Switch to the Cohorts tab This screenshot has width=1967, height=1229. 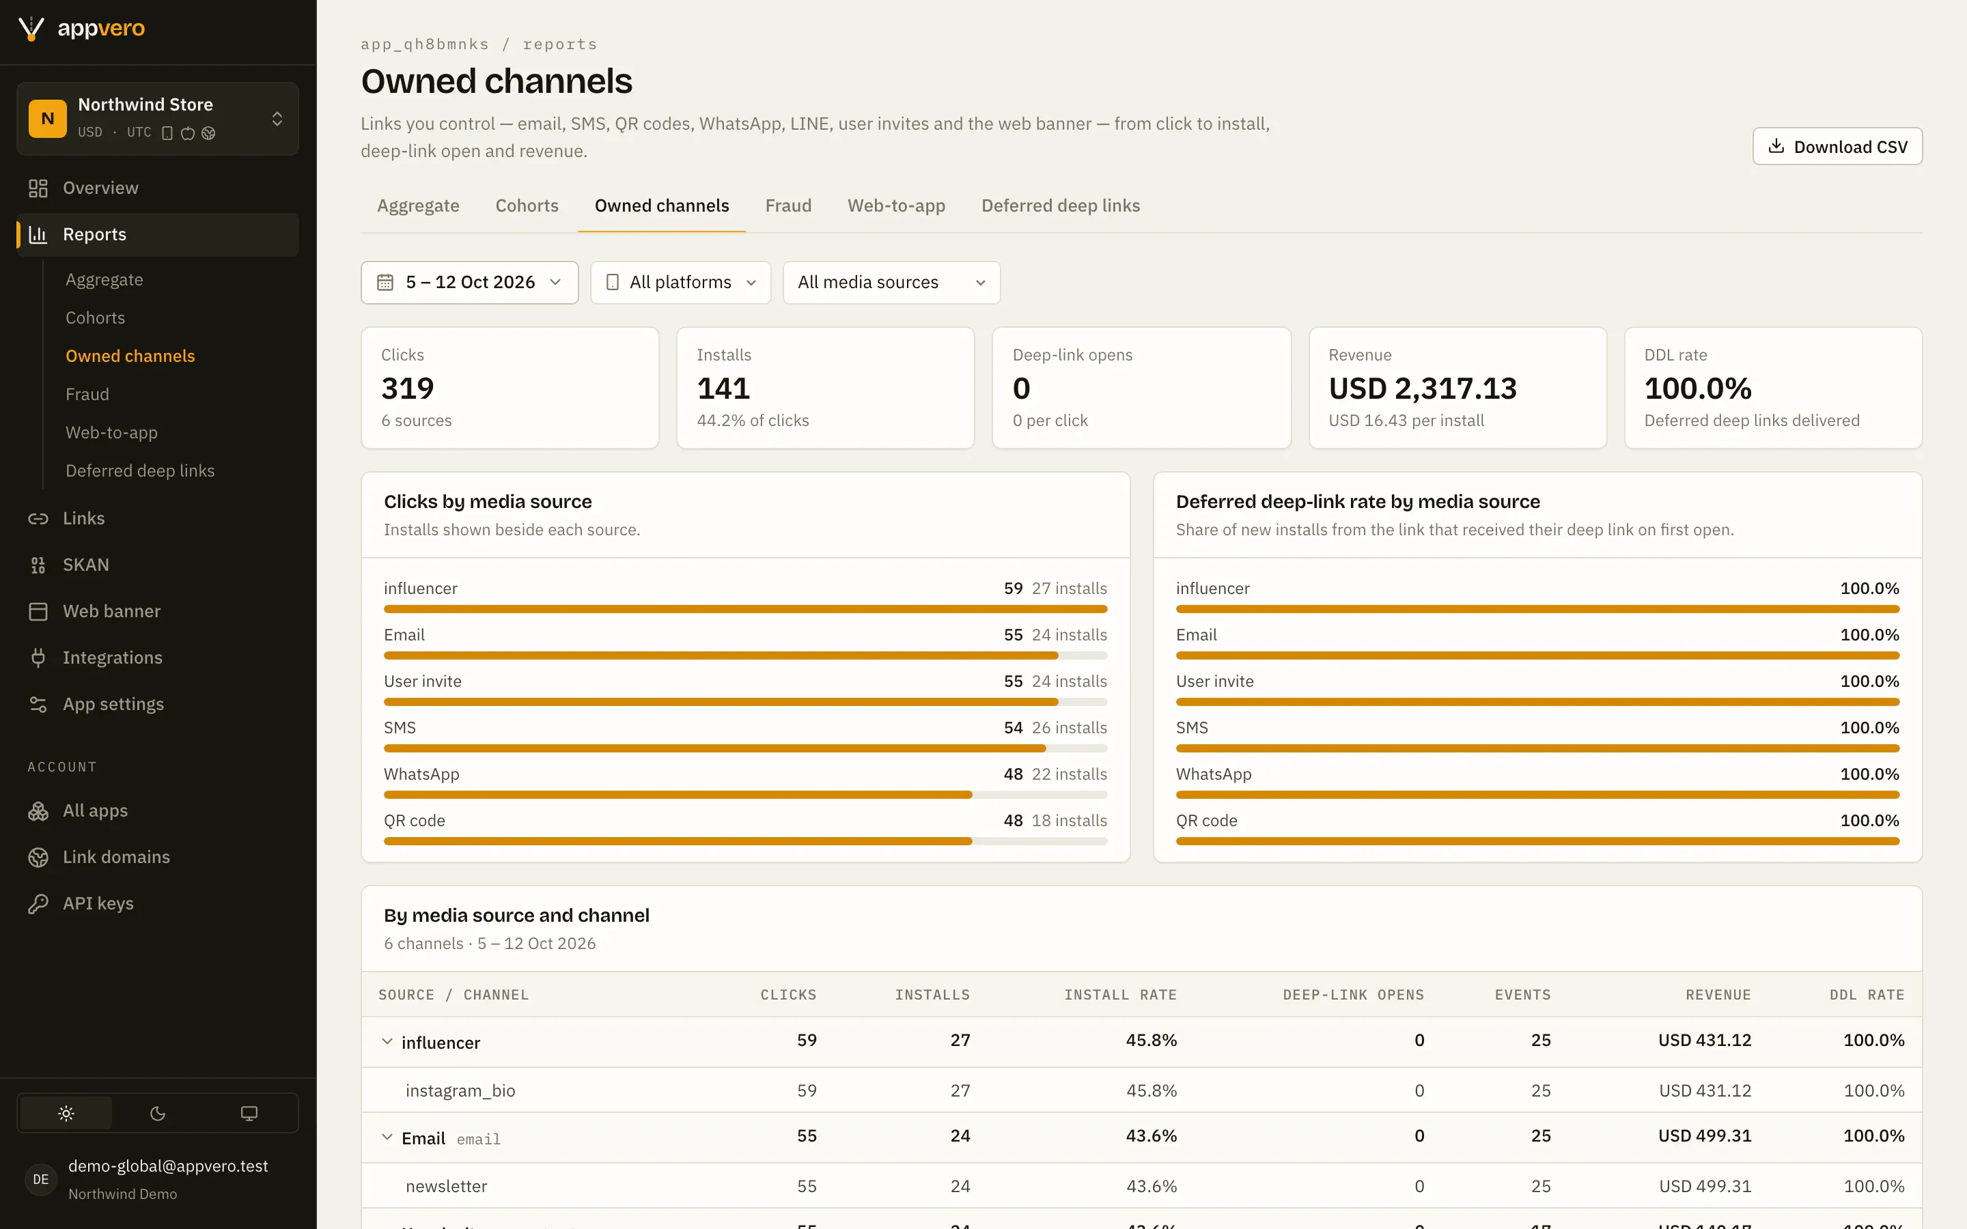click(527, 206)
